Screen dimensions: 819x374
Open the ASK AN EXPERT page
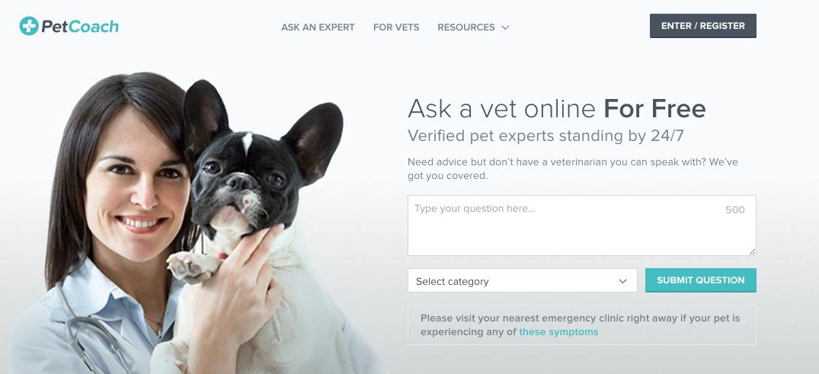click(318, 27)
